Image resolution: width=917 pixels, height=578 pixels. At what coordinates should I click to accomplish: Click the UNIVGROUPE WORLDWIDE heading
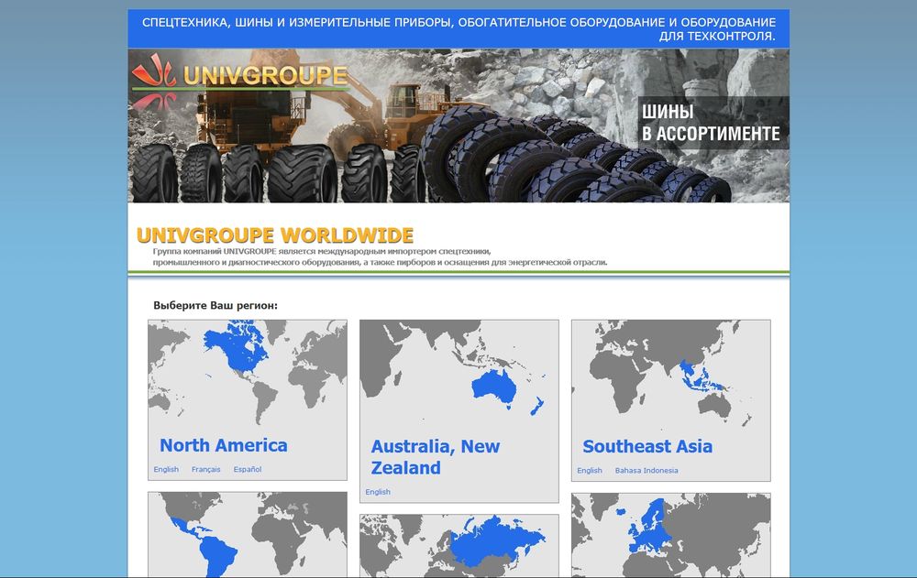(275, 235)
